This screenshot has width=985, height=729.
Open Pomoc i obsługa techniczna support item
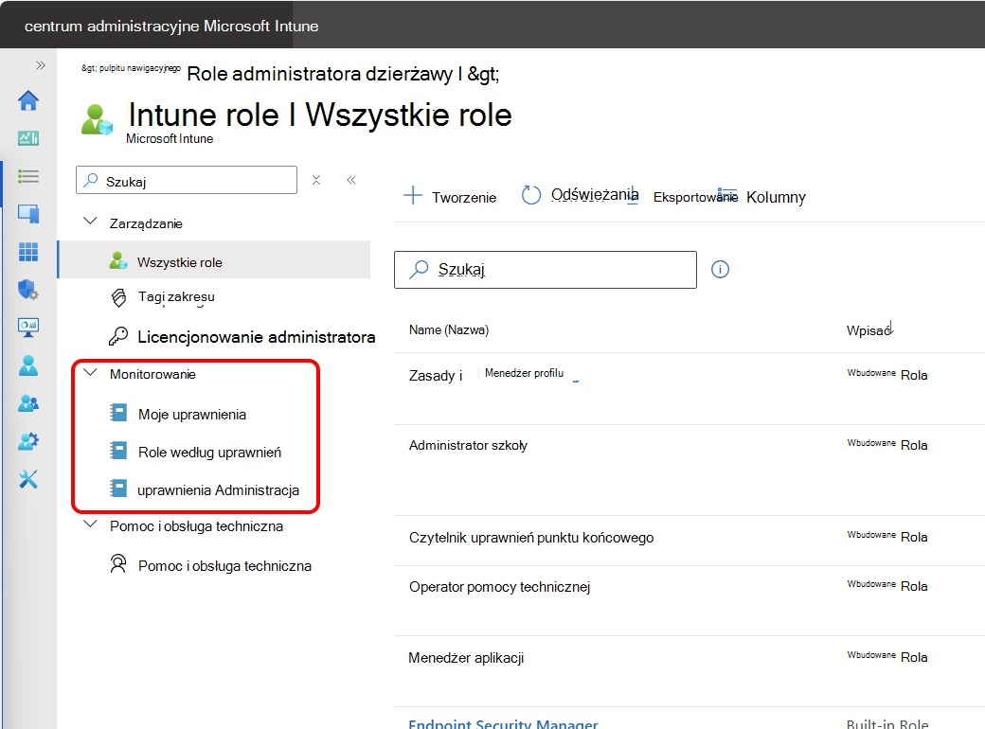point(224,566)
